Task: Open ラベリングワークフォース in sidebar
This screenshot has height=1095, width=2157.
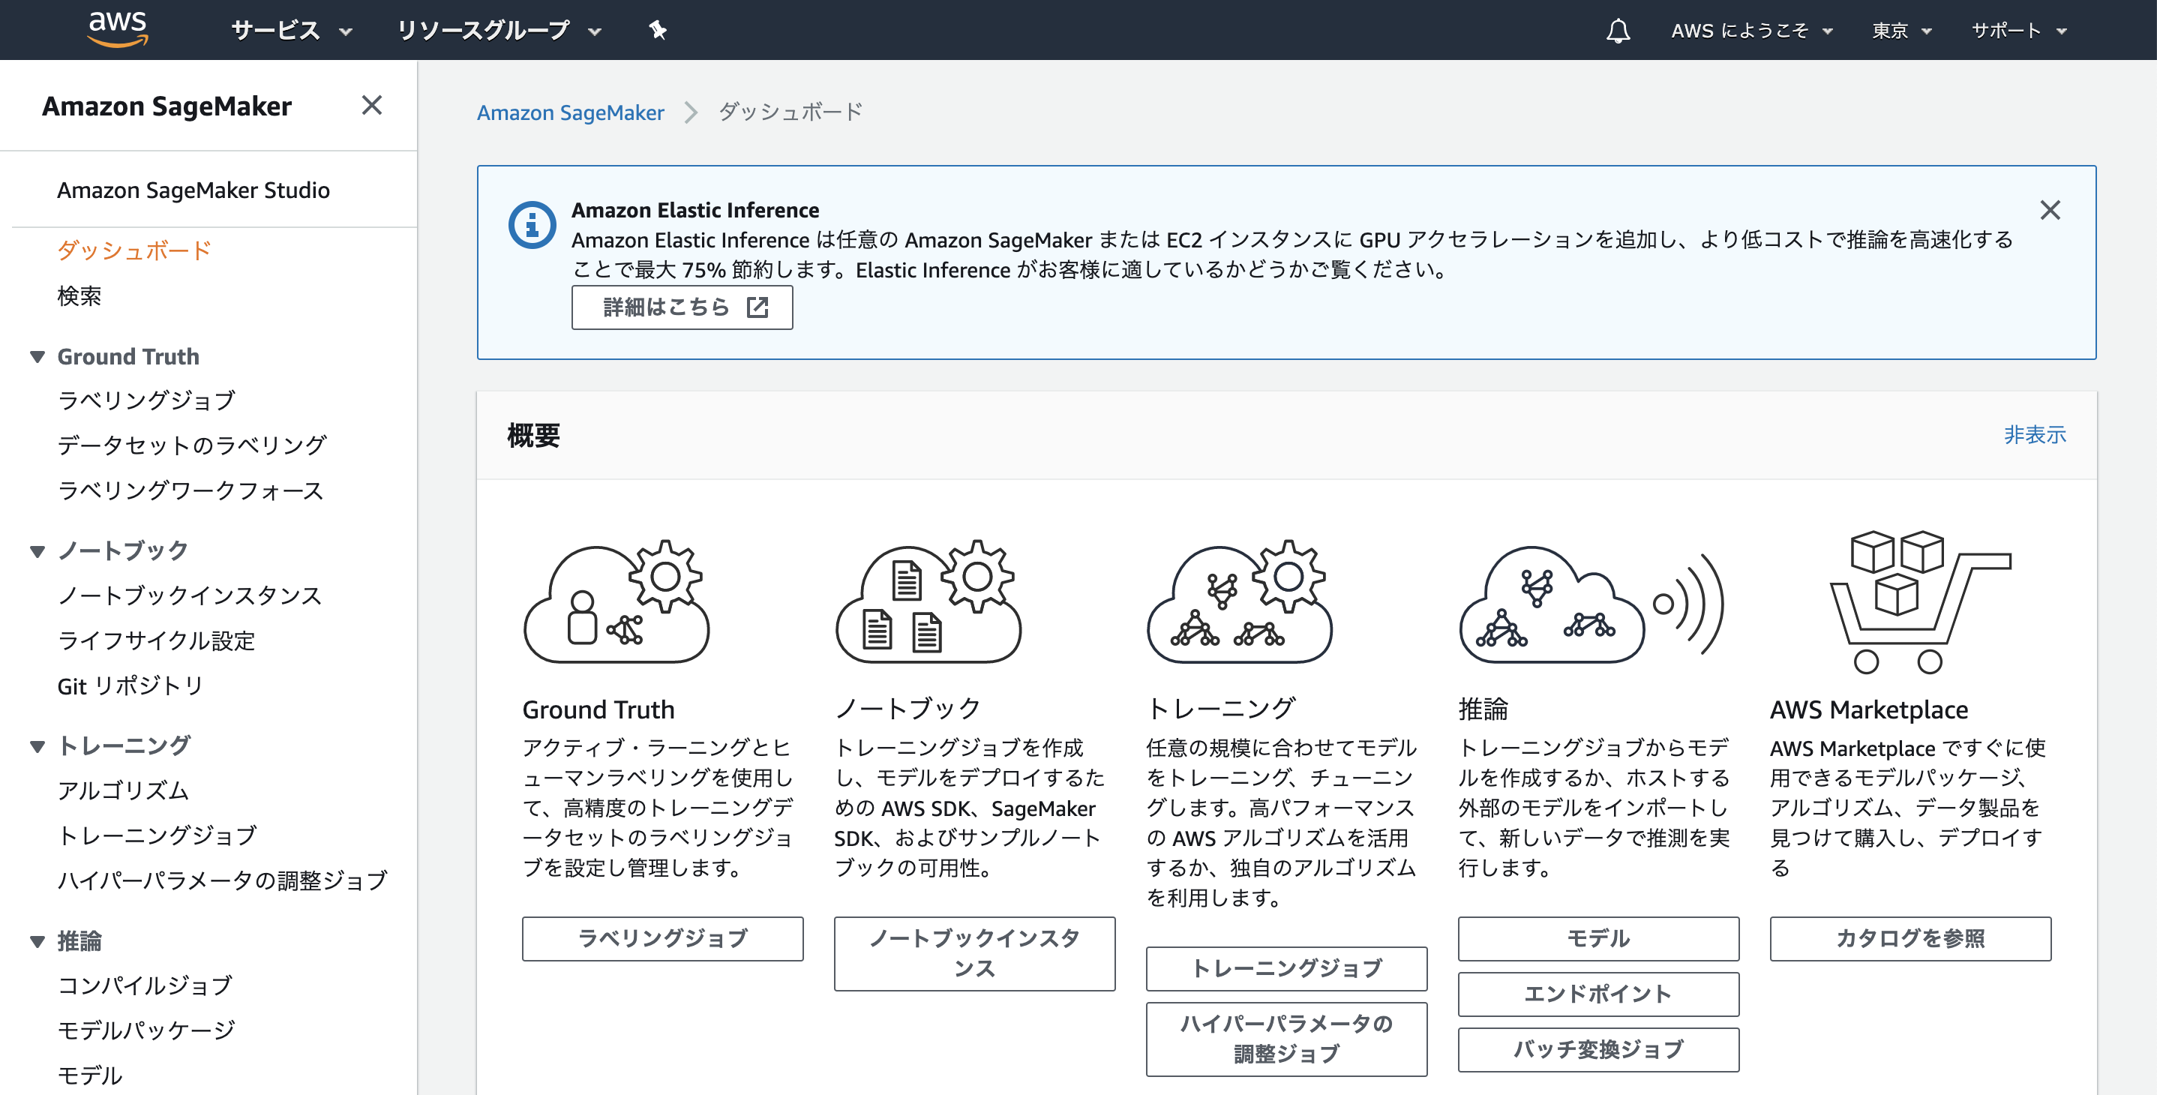Action: click(x=190, y=490)
